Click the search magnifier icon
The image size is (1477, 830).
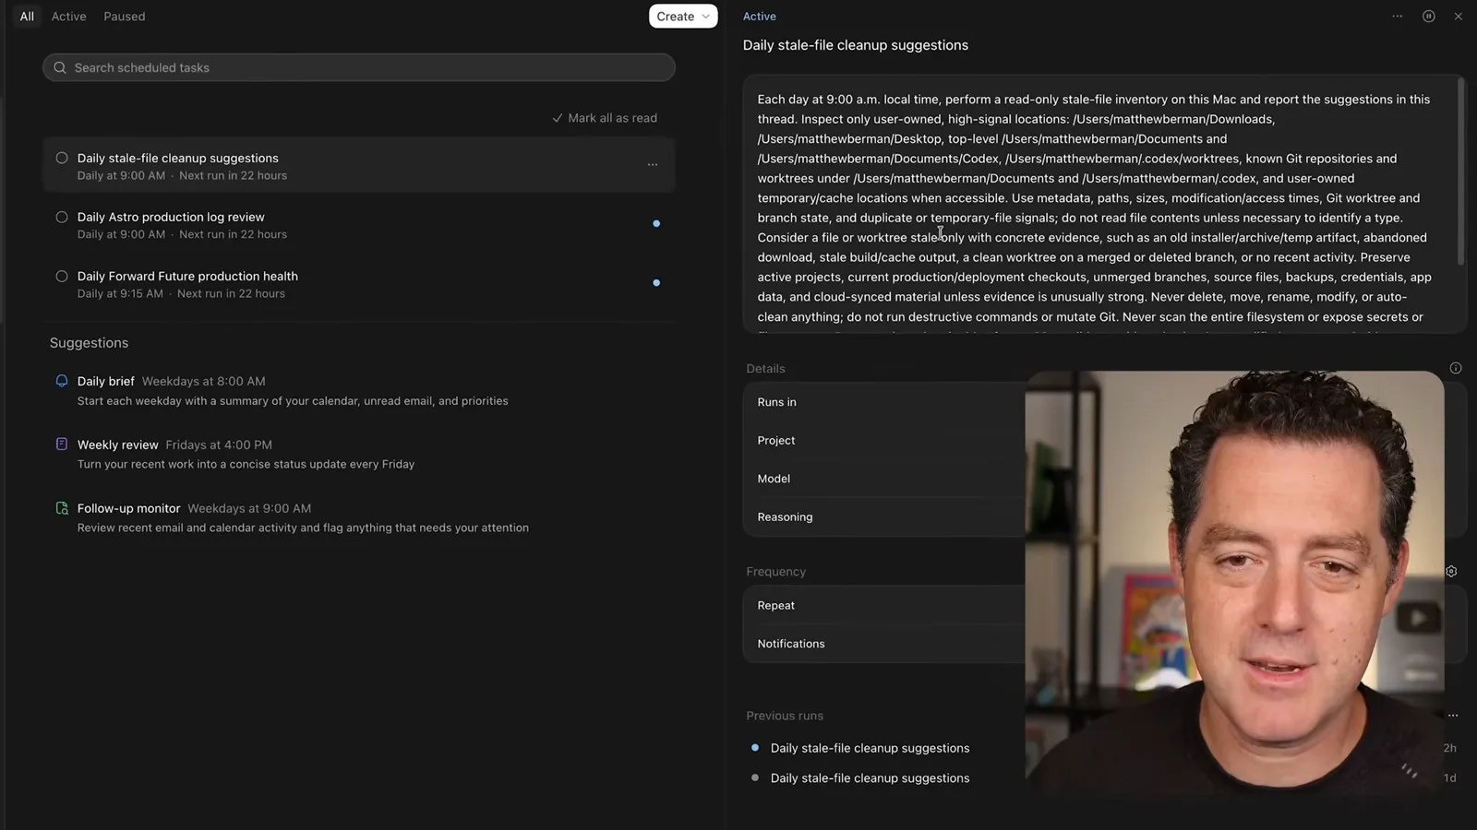click(x=60, y=67)
